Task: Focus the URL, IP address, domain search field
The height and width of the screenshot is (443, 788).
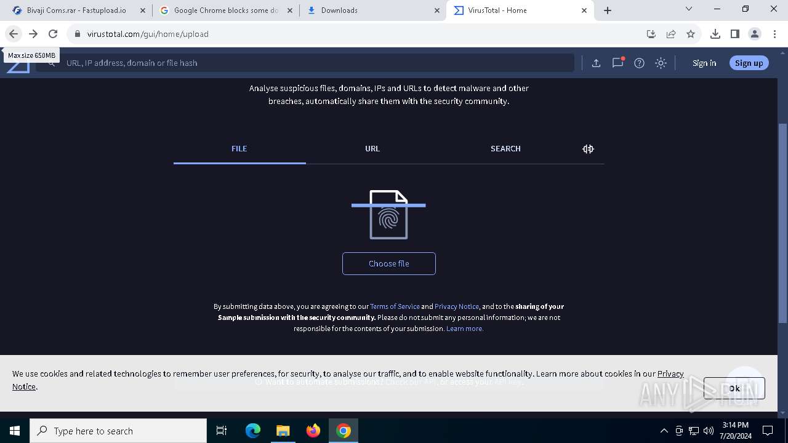Action: (x=305, y=63)
